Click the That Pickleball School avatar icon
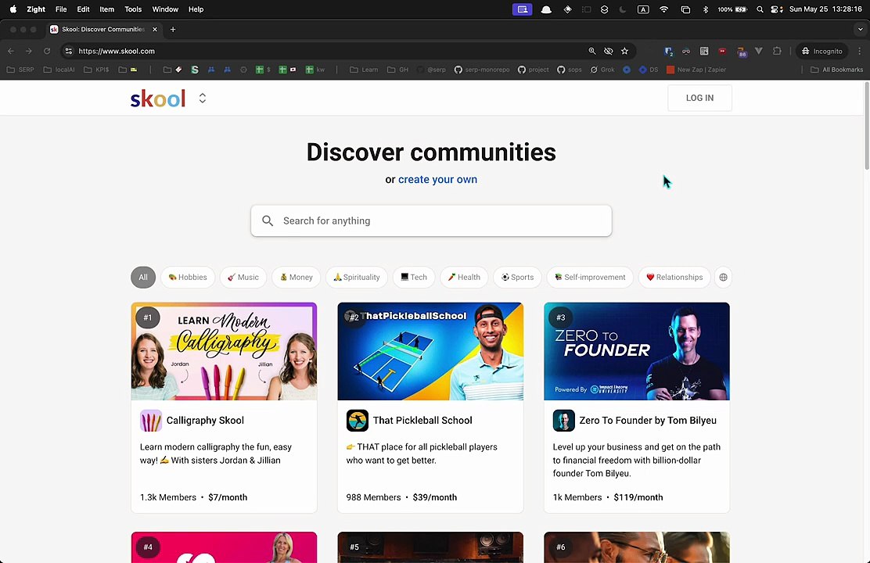Viewport: 870px width, 563px height. (x=358, y=421)
